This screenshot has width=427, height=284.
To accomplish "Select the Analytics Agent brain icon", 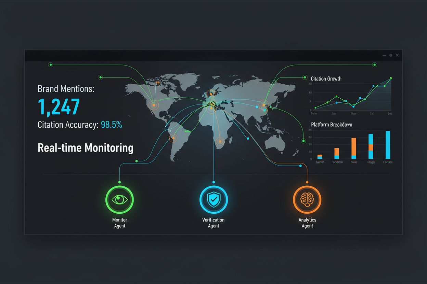I will 307,199.
